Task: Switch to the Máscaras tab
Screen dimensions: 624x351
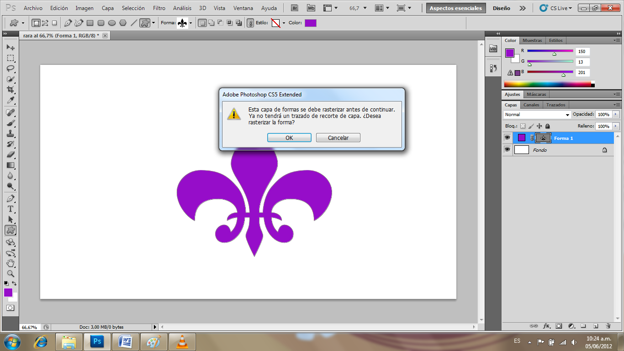Action: (536, 94)
